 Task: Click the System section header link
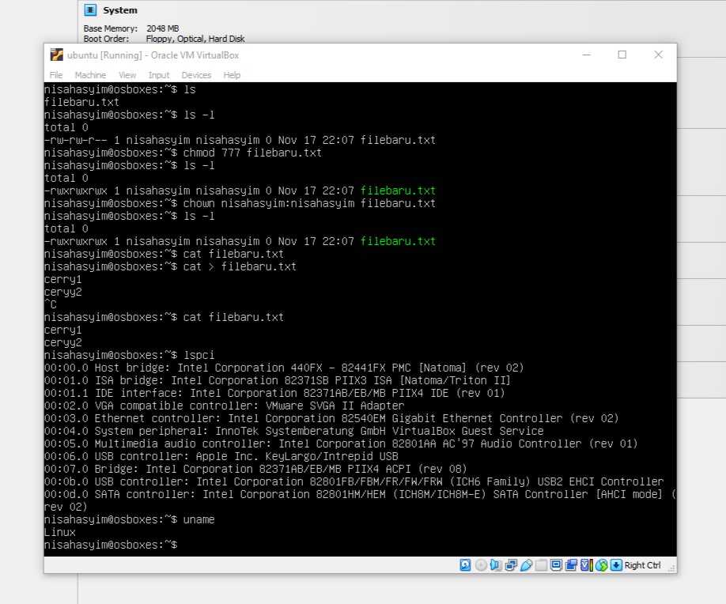(120, 10)
